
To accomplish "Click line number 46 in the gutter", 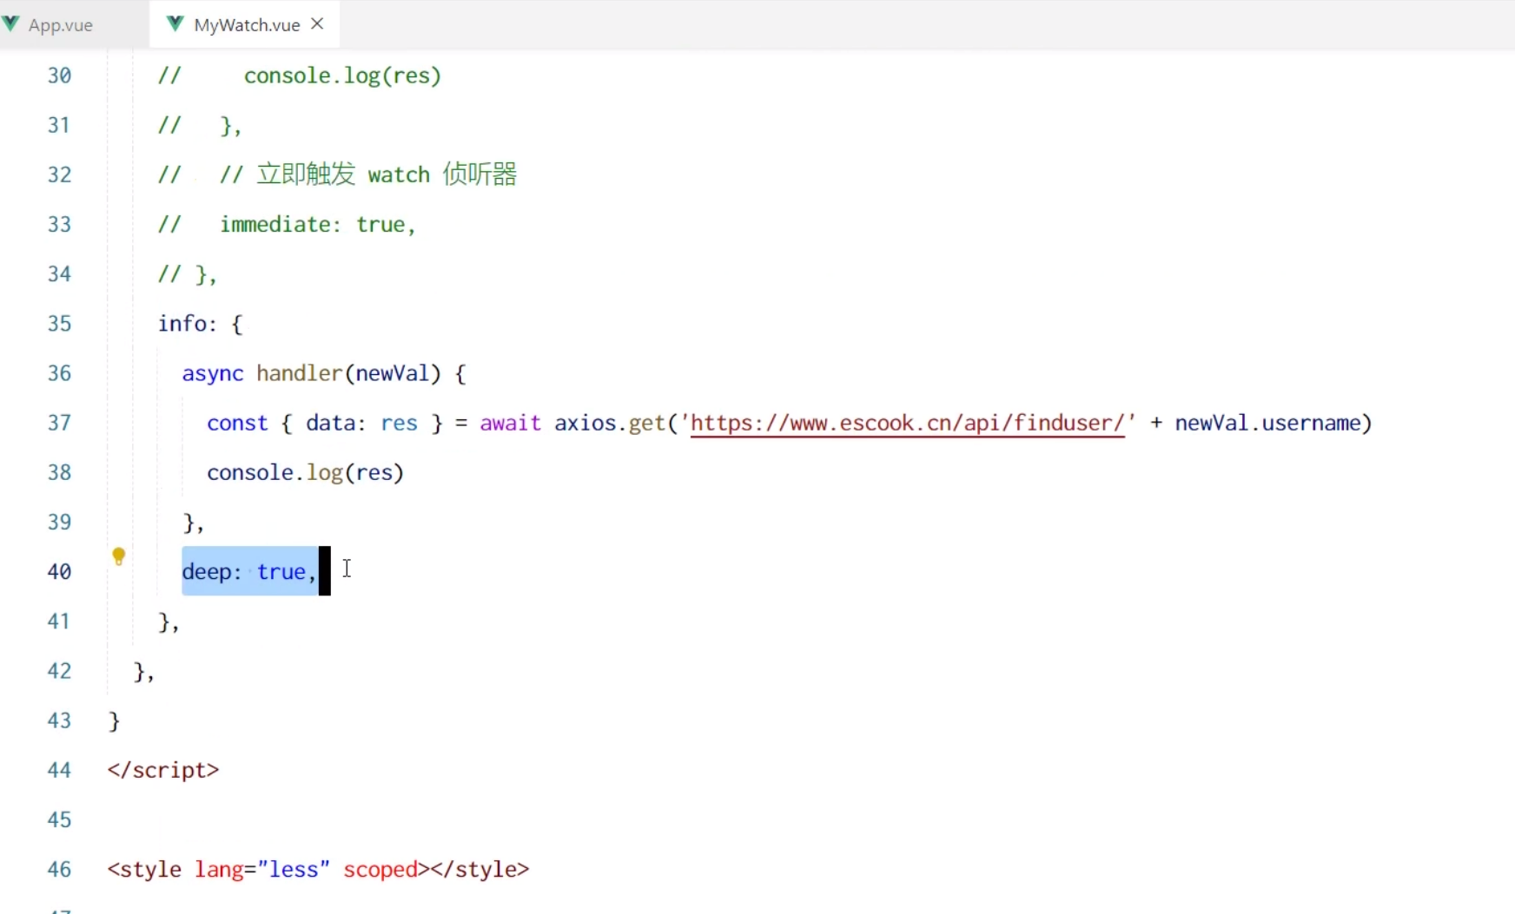I will coord(59,870).
